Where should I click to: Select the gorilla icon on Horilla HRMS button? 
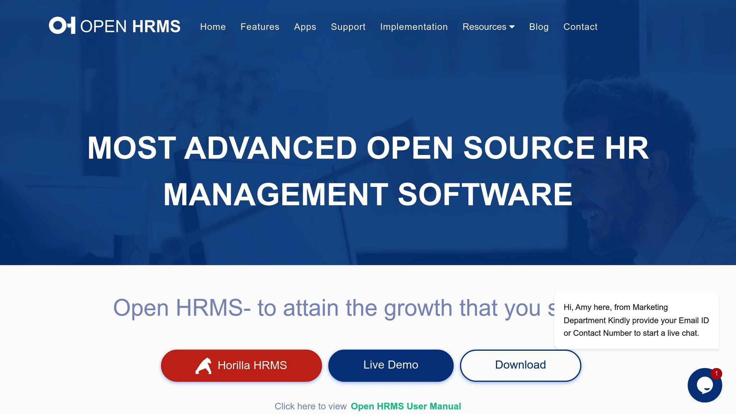pos(204,365)
